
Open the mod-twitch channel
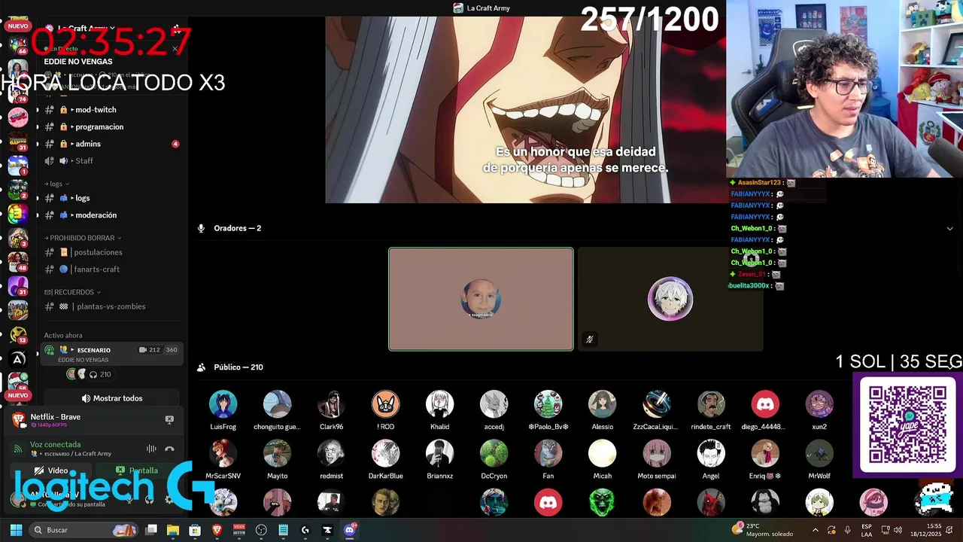point(111,110)
